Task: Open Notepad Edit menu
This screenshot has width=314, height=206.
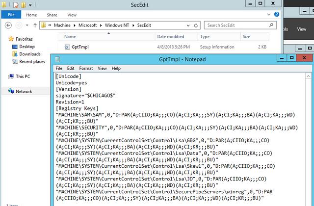Action: pyautogui.click(x=71, y=69)
